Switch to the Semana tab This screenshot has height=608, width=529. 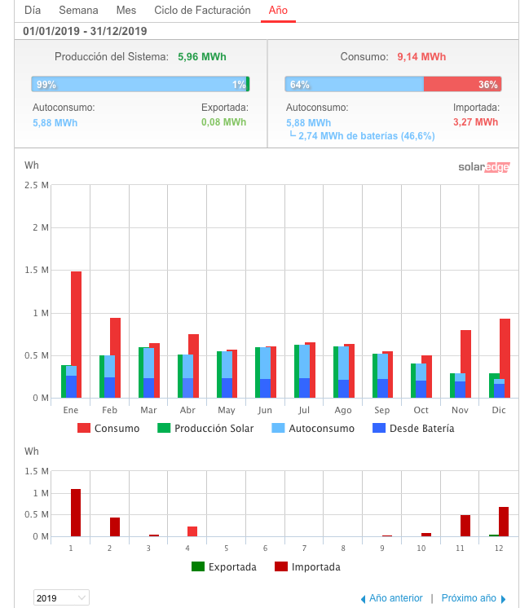[78, 10]
